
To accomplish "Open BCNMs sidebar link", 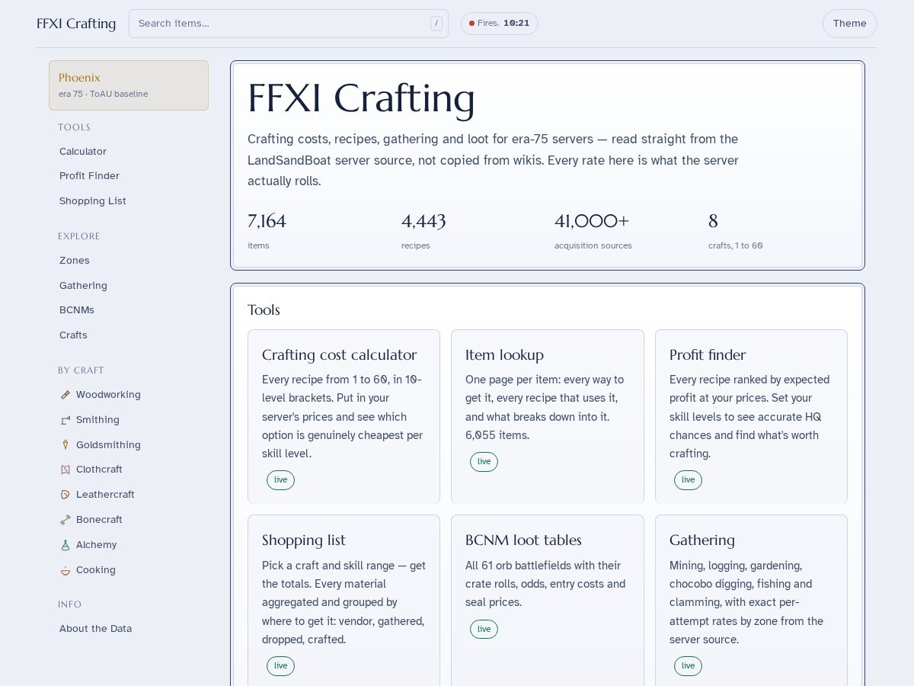I will (x=77, y=310).
